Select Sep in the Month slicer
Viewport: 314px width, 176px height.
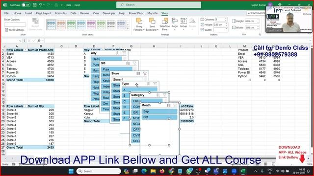click(159, 111)
